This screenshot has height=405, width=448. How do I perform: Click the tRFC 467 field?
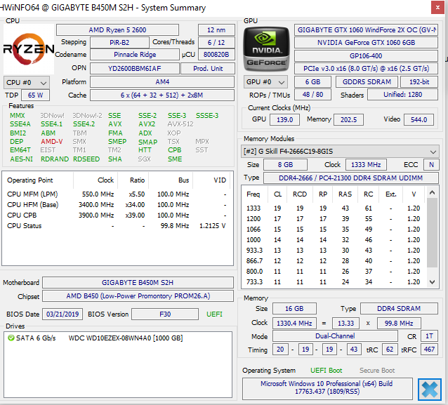click(429, 350)
